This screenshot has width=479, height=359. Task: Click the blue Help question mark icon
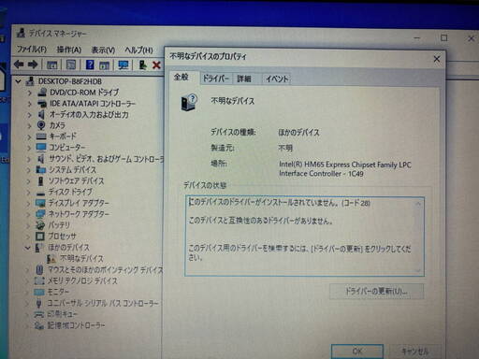[x=90, y=65]
